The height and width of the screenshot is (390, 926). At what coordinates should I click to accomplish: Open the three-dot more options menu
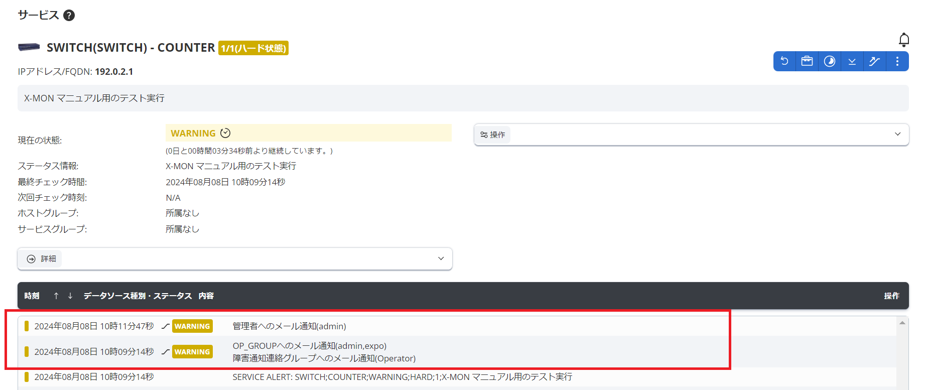point(897,61)
